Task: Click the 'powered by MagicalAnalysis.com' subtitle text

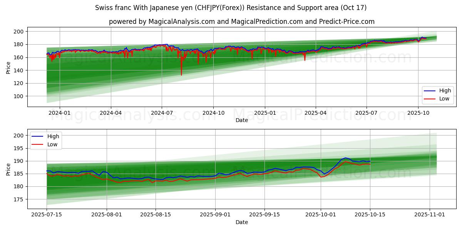Action: (241, 22)
